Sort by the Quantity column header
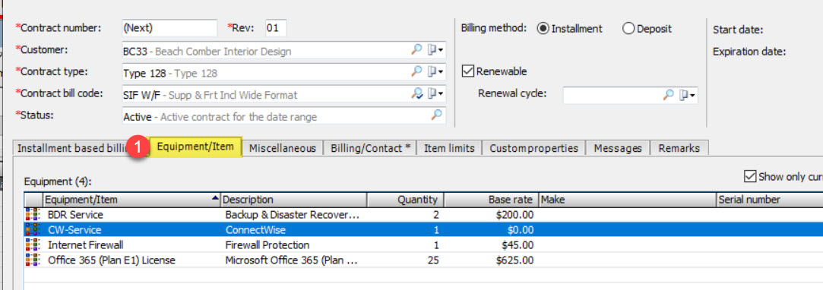Viewport: 823px width, 290px height. (x=405, y=200)
